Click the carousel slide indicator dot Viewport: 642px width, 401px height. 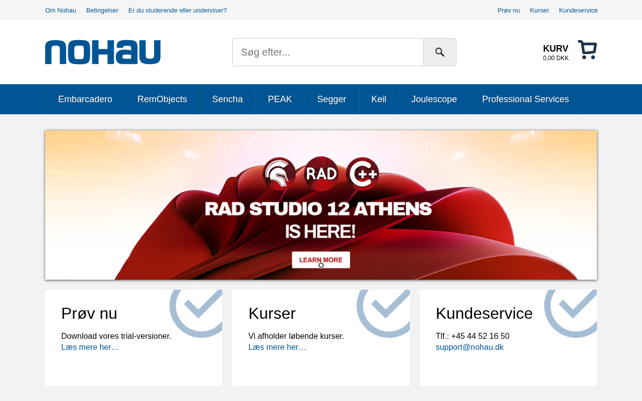click(321, 265)
